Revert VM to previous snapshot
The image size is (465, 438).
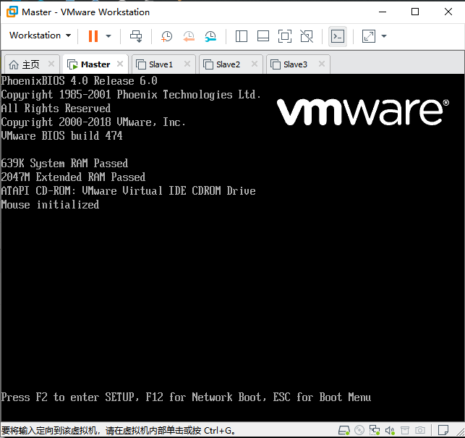pos(189,36)
